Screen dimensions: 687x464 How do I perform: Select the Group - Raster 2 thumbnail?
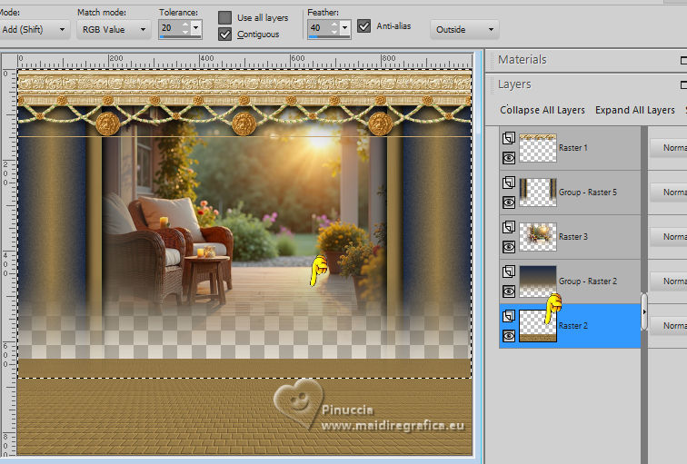538,281
